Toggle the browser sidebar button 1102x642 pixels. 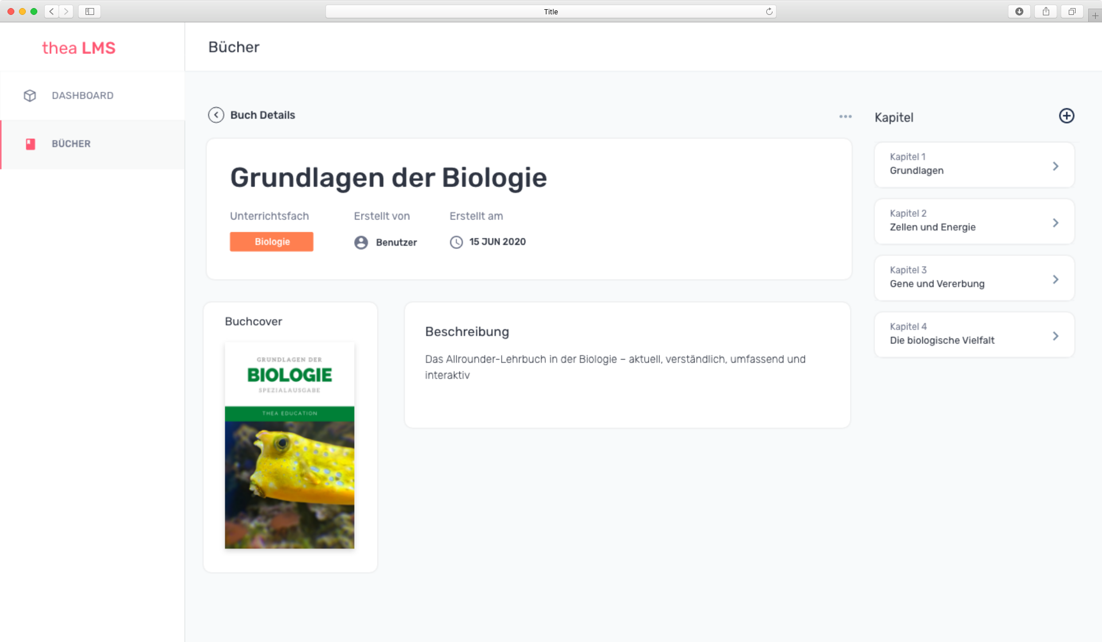point(90,11)
